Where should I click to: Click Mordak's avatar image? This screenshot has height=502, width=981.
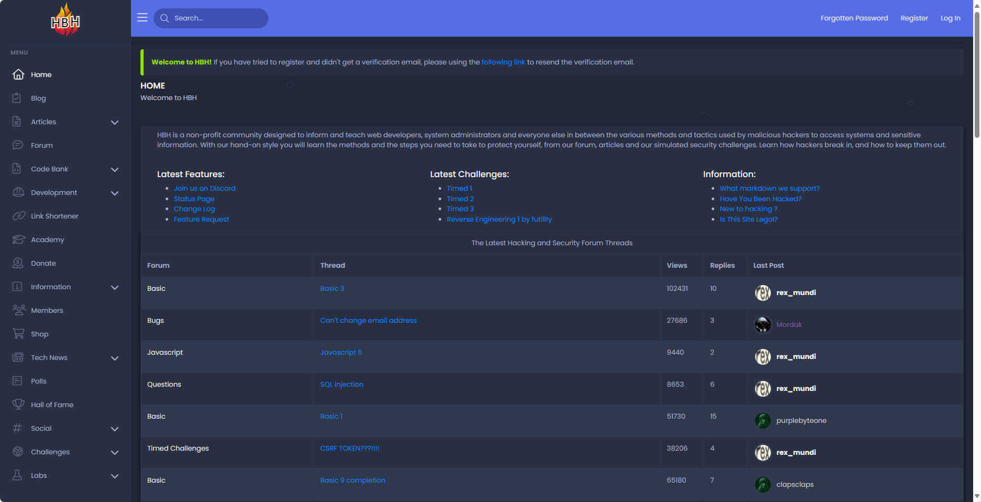pos(763,325)
